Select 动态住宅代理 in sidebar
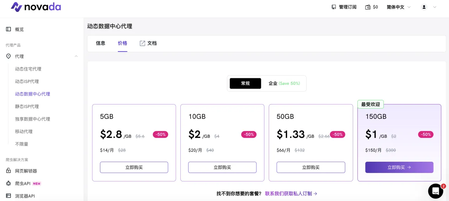Screen dimensions: 449x201 pos(28,69)
